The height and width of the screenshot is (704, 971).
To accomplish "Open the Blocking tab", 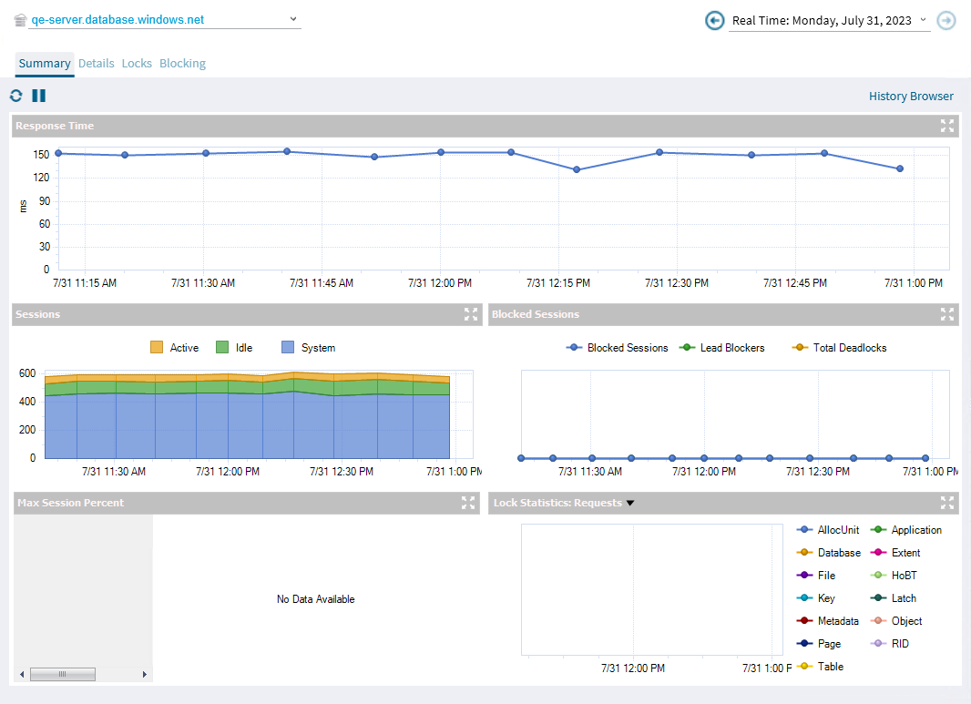I will (182, 64).
